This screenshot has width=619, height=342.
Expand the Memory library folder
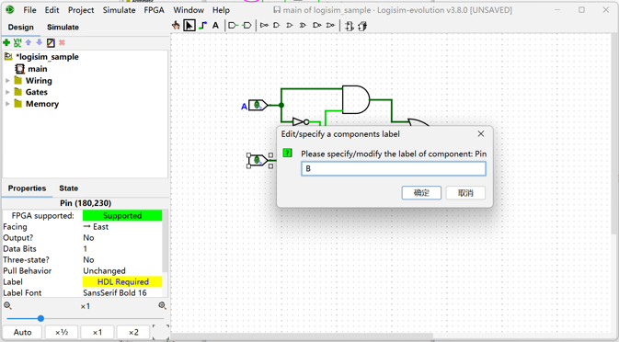click(7, 104)
